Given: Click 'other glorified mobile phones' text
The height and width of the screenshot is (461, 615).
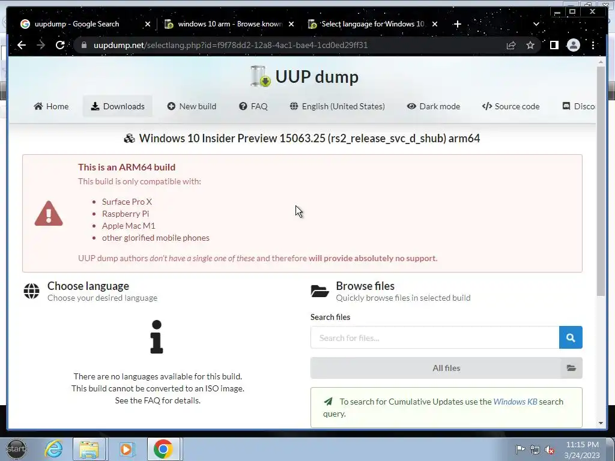Looking at the screenshot, I should point(156,238).
